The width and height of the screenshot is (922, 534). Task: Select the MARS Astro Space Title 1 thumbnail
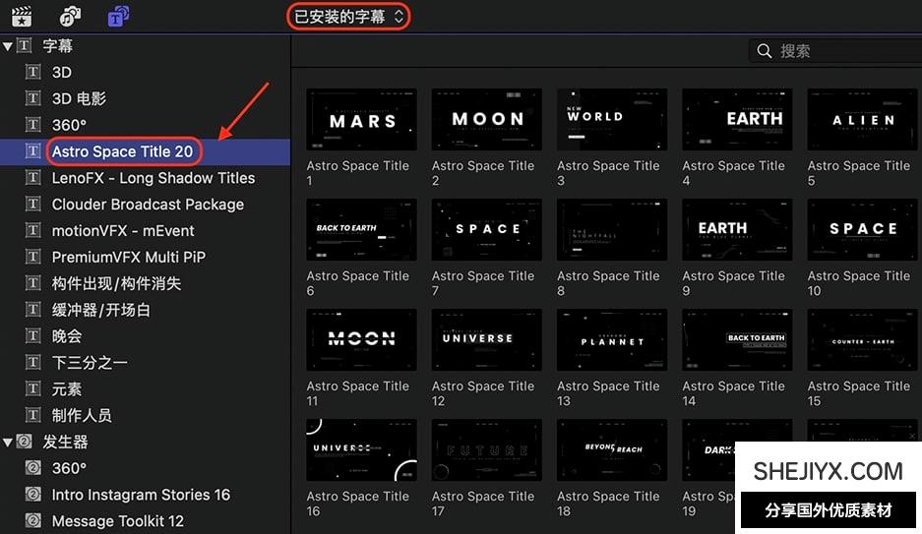[x=361, y=120]
